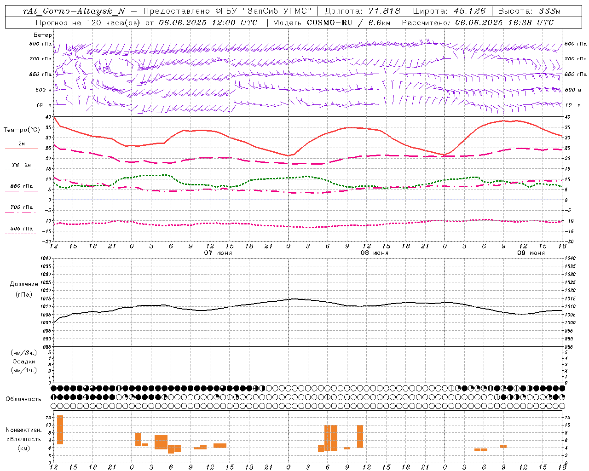Click the computed time Рассчитано: 06.06.2025 16:38 UTC

[478, 23]
